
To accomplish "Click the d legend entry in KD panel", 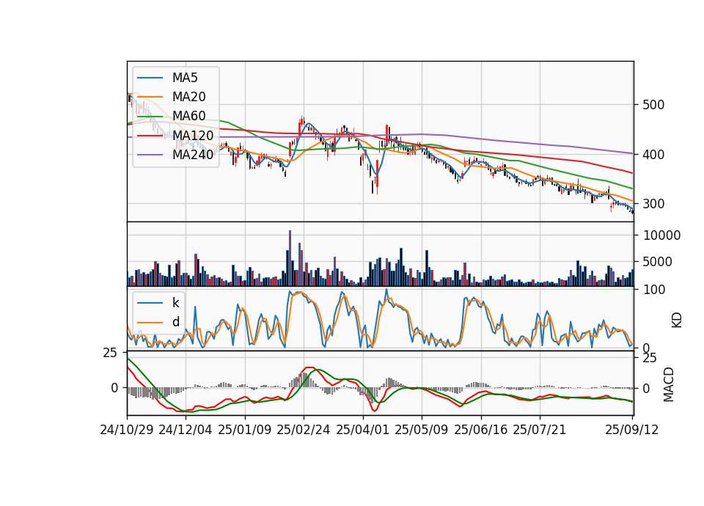I will [175, 321].
